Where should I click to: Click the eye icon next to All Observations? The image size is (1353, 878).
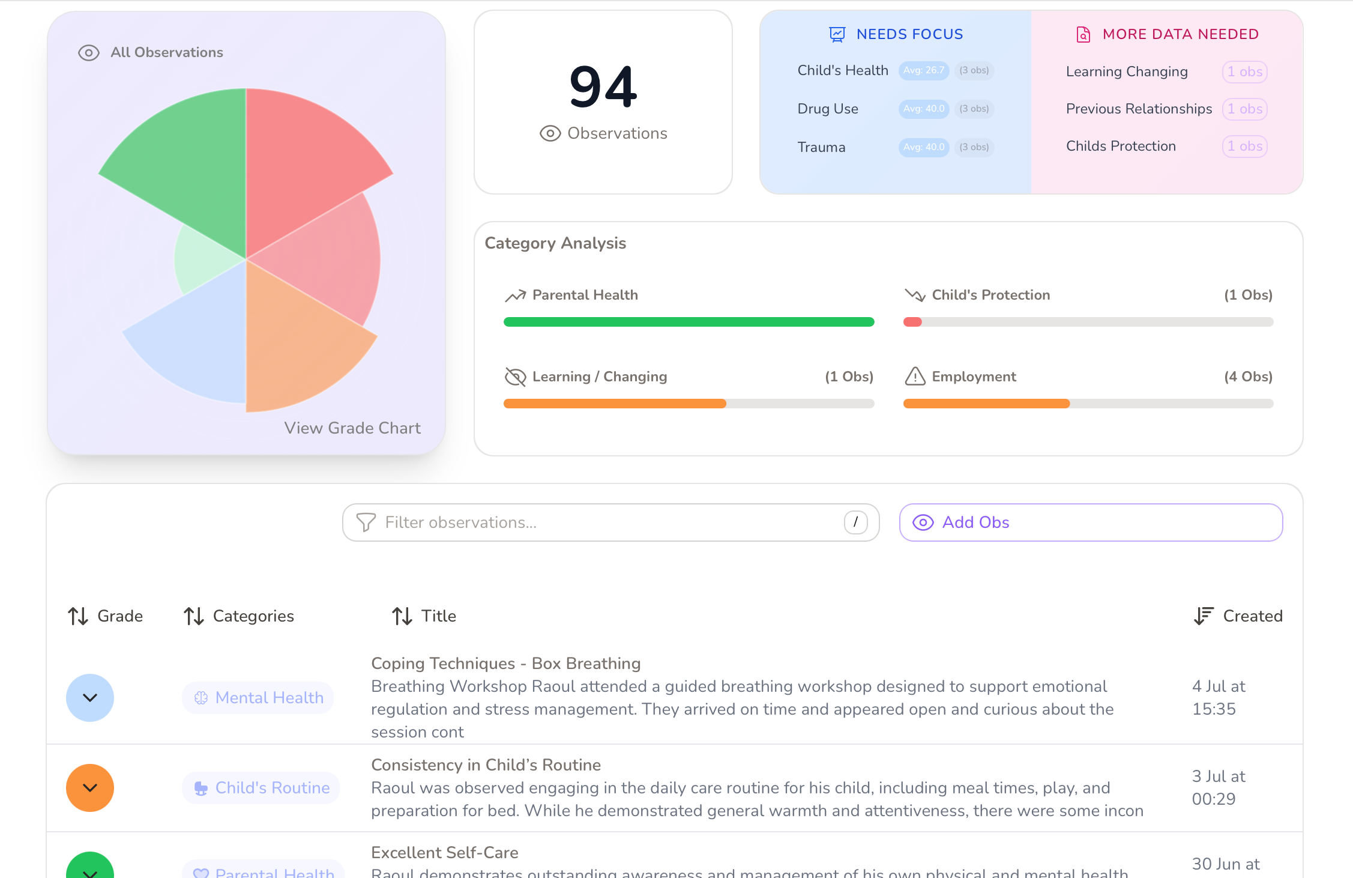pos(88,53)
